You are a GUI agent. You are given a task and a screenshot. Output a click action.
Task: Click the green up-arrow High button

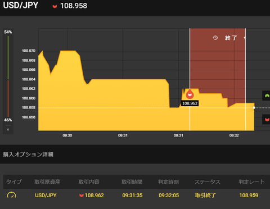pos(266,96)
